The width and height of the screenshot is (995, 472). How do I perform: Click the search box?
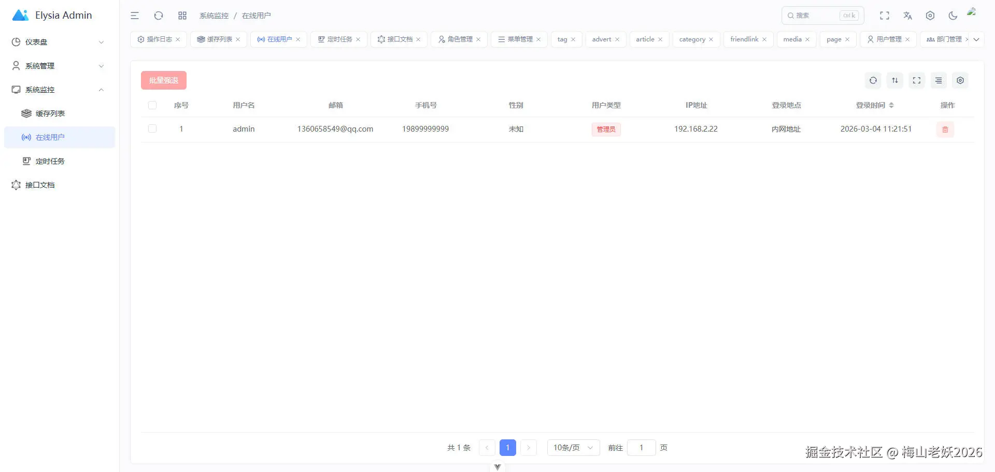pyautogui.click(x=822, y=16)
